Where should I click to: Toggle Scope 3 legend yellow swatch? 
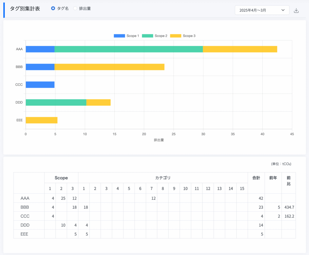(x=176, y=36)
